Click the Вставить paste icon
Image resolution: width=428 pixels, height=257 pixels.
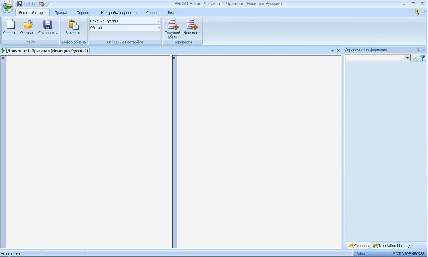pos(73,25)
